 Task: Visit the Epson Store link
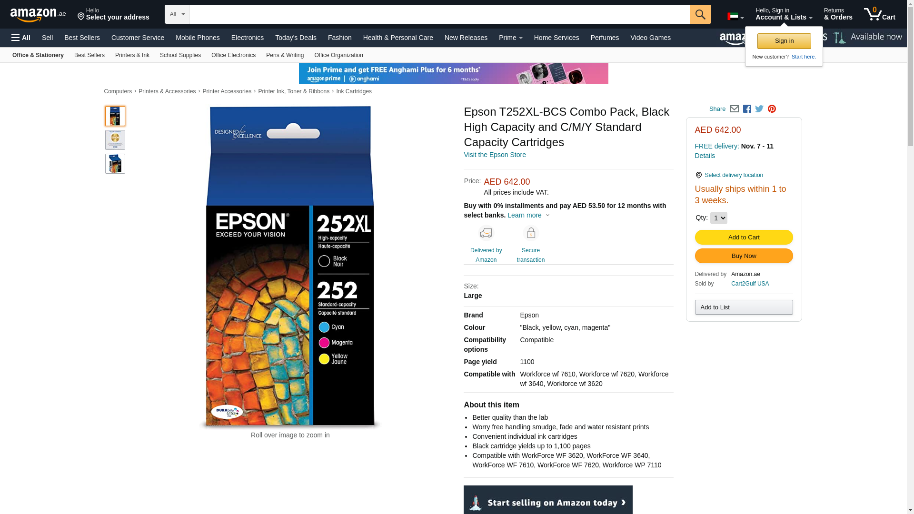click(495, 155)
